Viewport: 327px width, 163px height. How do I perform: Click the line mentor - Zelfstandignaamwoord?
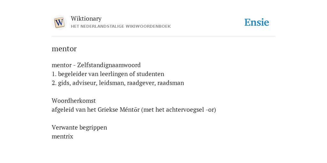(96, 65)
